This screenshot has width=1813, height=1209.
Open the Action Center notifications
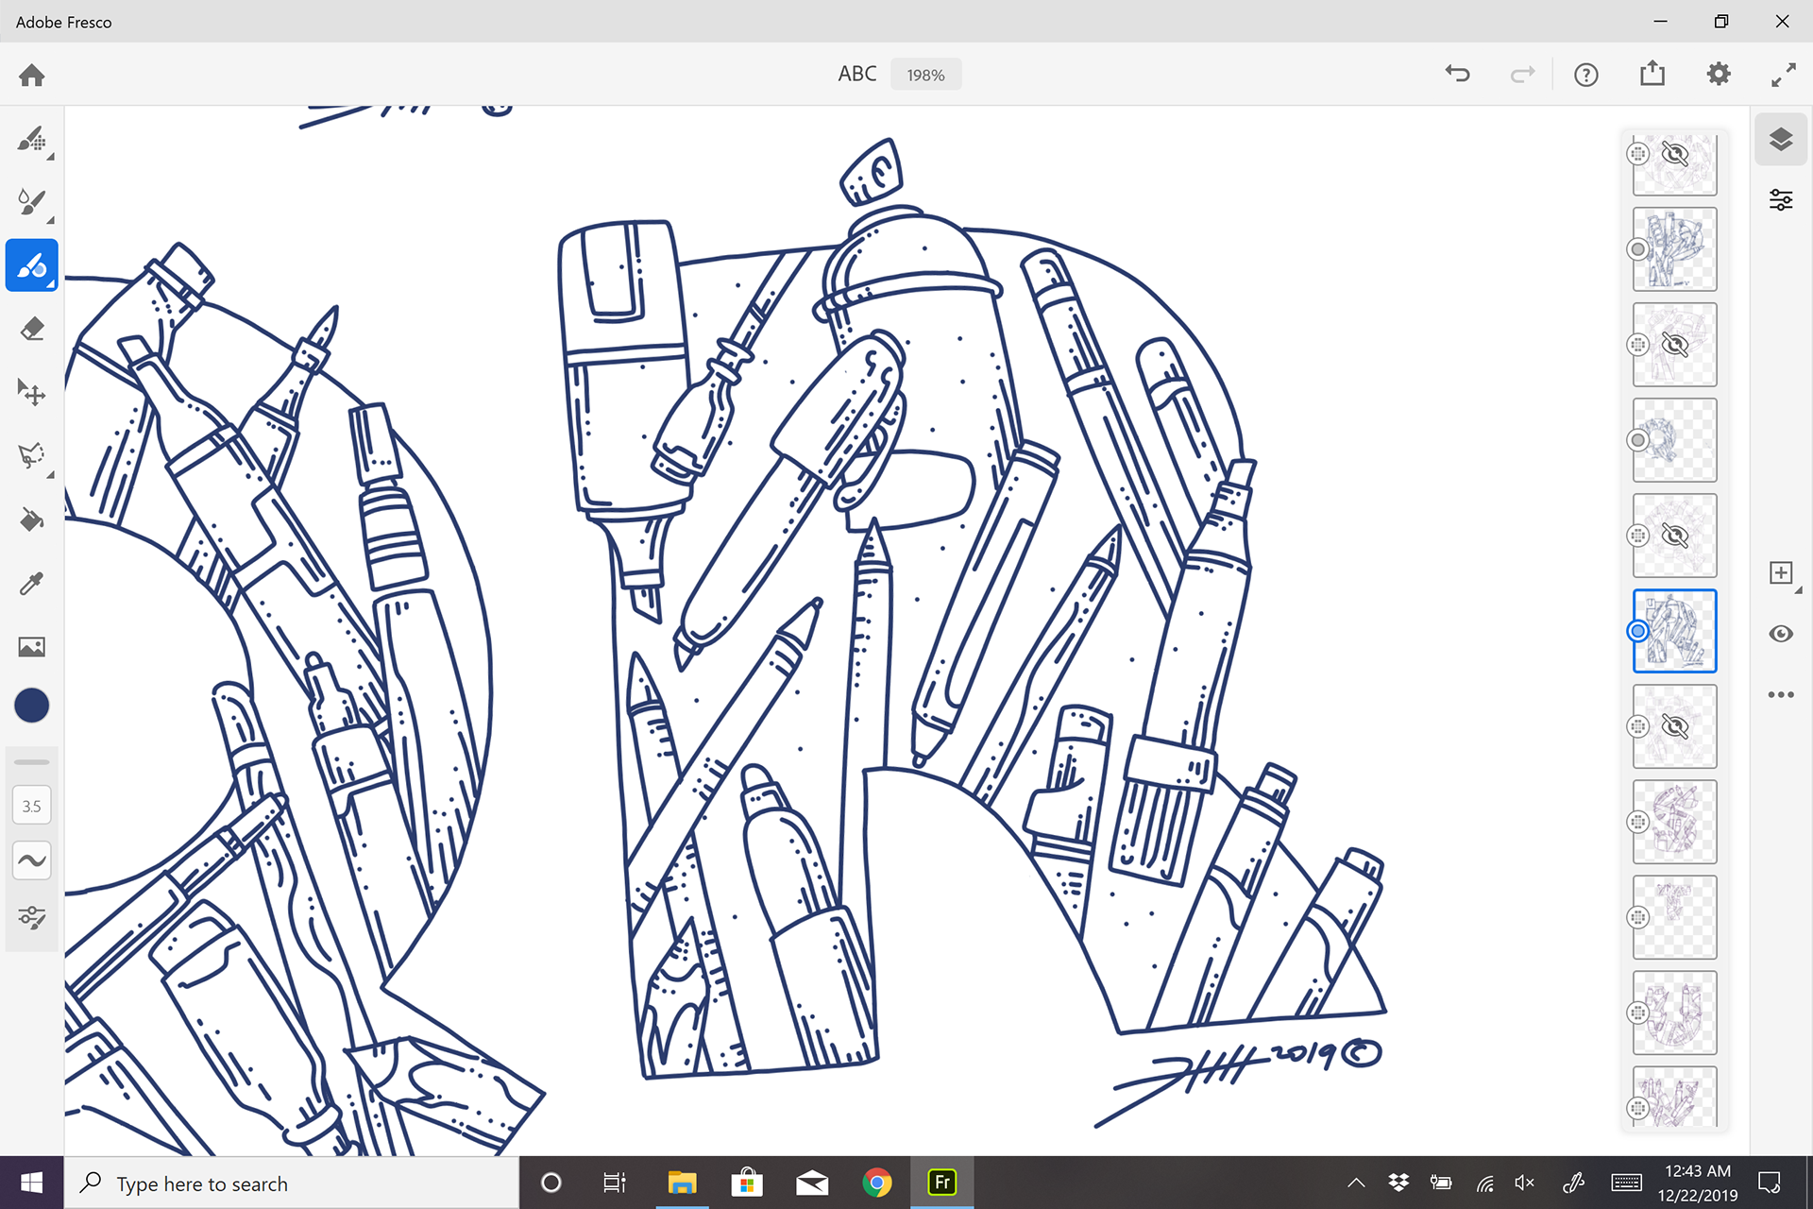1770,1183
